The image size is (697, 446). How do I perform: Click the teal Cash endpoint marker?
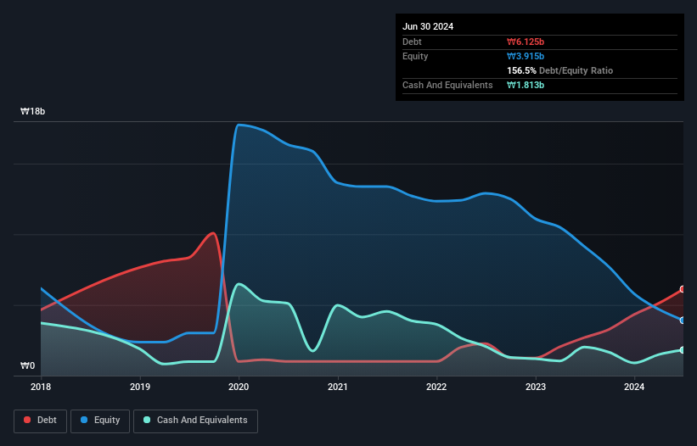click(683, 350)
